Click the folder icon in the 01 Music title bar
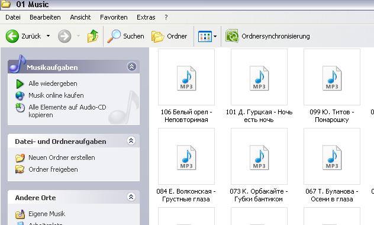The width and height of the screenshot is (374, 225). (x=6, y=4)
